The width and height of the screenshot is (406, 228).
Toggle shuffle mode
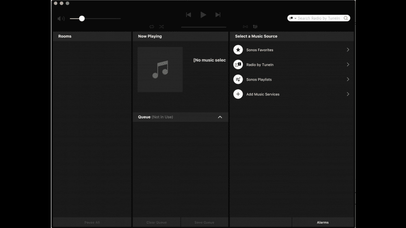[x=161, y=27]
